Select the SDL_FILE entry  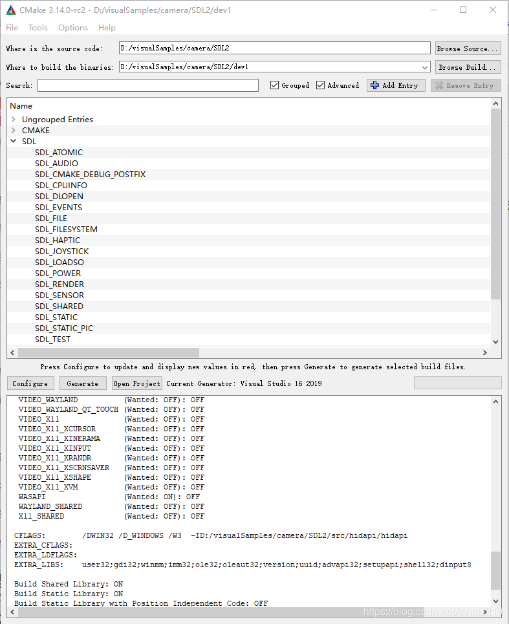click(x=51, y=219)
